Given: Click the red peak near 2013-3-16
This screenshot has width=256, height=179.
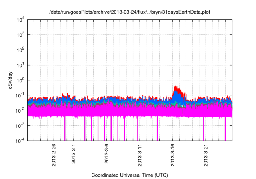Looking at the screenshot, I should coord(177,89).
